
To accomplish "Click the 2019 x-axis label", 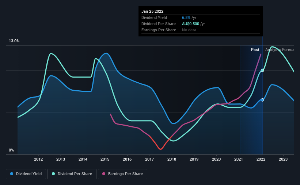I will point(194,159).
